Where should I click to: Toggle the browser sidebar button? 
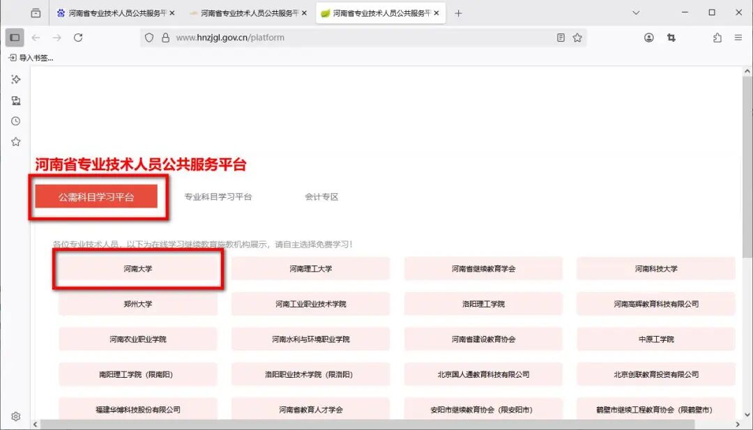click(x=15, y=38)
